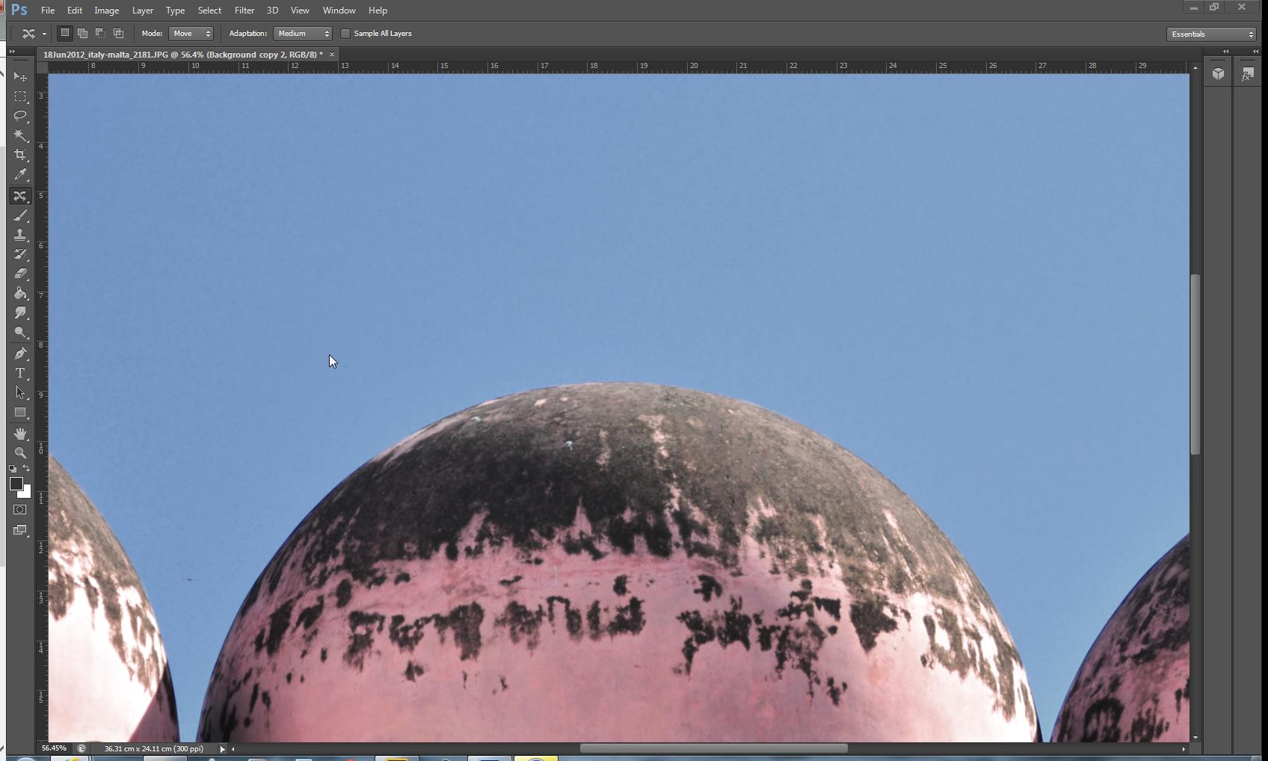Open the status bar info flyout arrow

[222, 748]
